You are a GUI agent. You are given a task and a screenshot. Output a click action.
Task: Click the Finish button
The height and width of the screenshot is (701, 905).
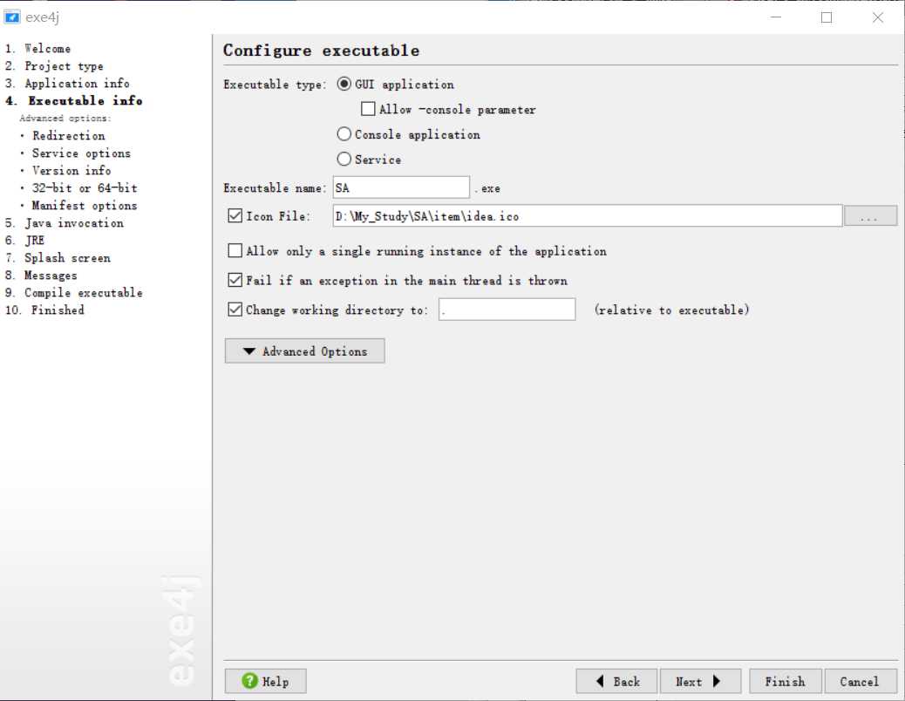[785, 682]
